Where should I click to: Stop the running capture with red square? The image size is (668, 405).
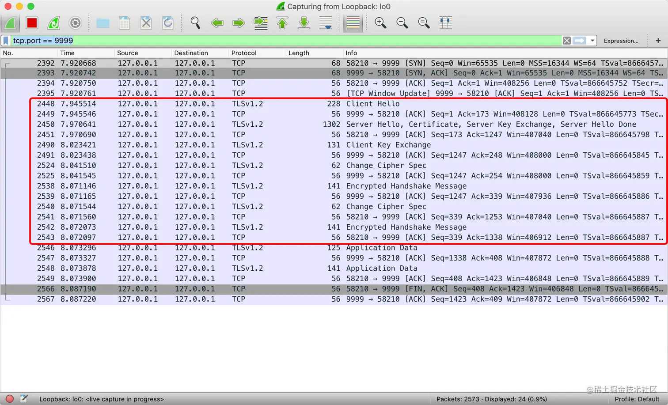pos(32,23)
